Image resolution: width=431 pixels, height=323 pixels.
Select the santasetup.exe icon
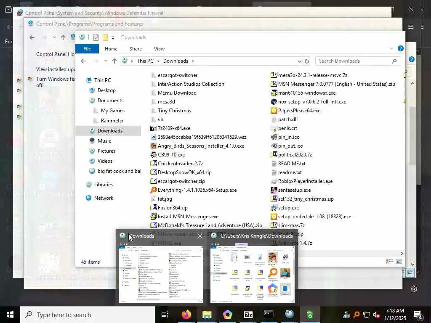274,190
